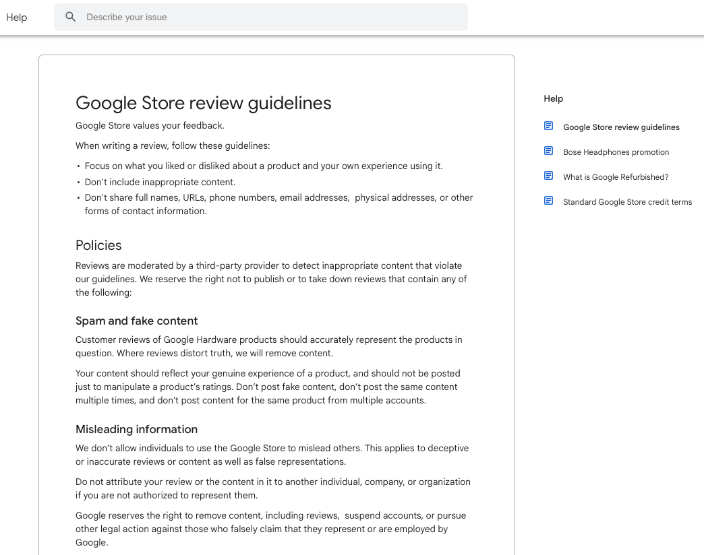Open the What is Google Refurbished? article
The height and width of the screenshot is (555, 704).
coord(616,177)
